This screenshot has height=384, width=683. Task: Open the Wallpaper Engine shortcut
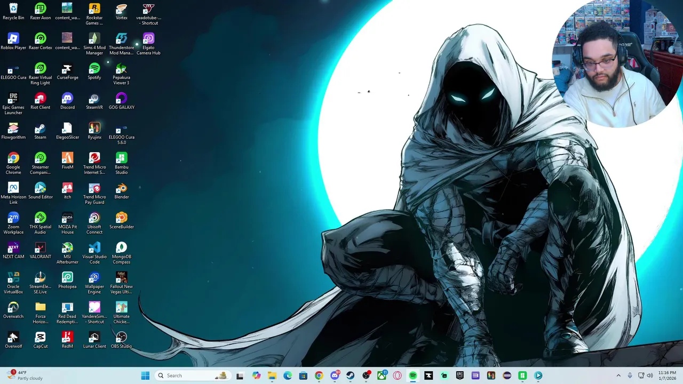(x=94, y=283)
